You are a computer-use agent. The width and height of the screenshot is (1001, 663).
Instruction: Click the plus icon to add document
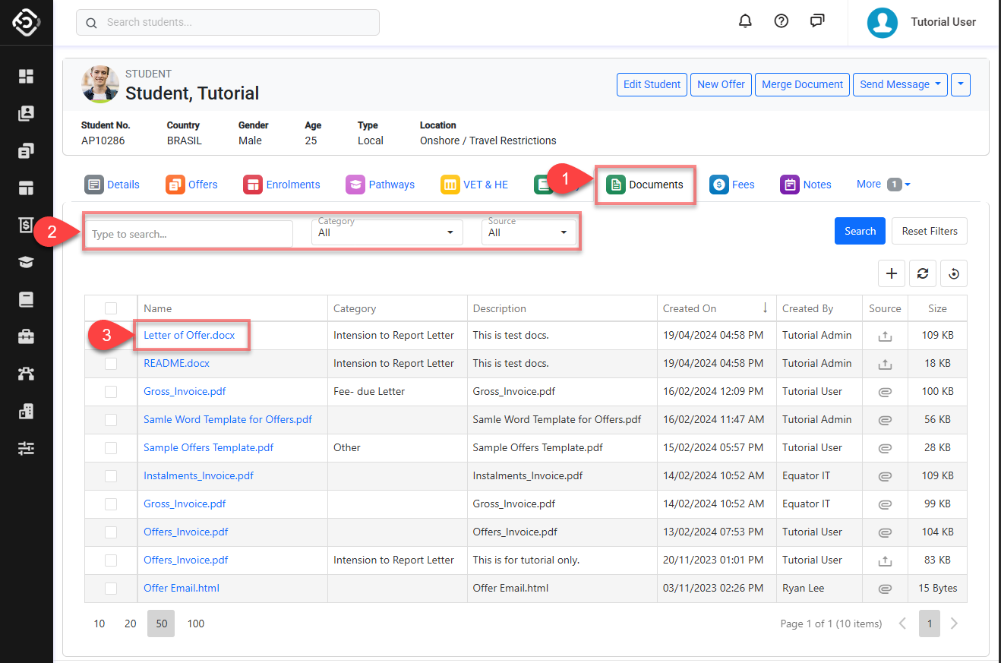click(x=891, y=273)
